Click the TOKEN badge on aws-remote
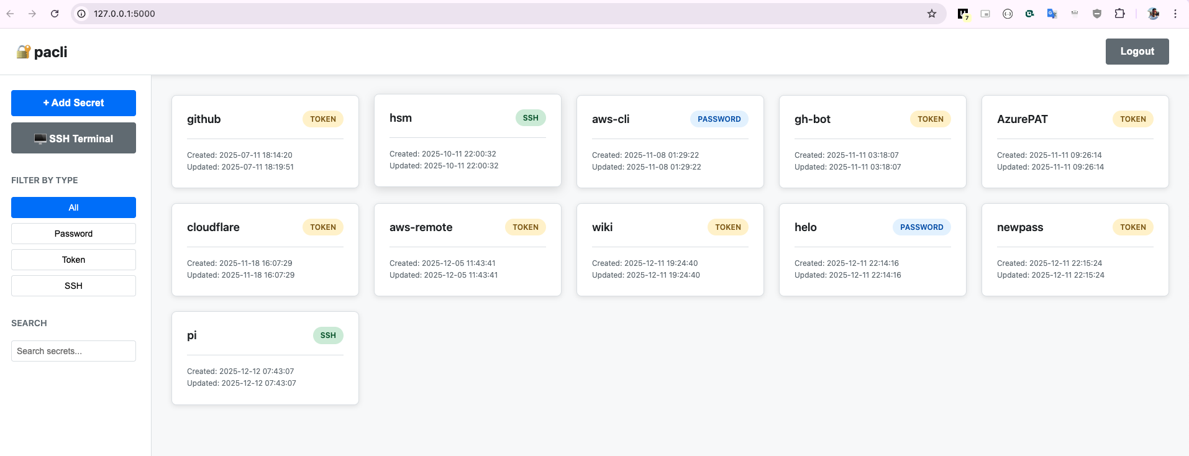The height and width of the screenshot is (456, 1189). [526, 227]
